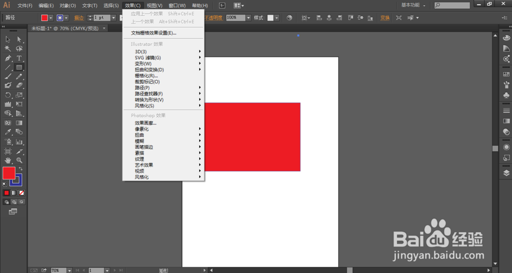512x273 pixels.
Task: Select the Blend tool
Action: point(19,132)
